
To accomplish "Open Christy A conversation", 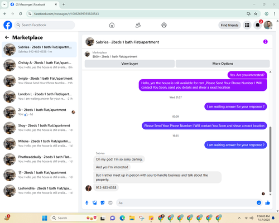I will pos(39,65).
